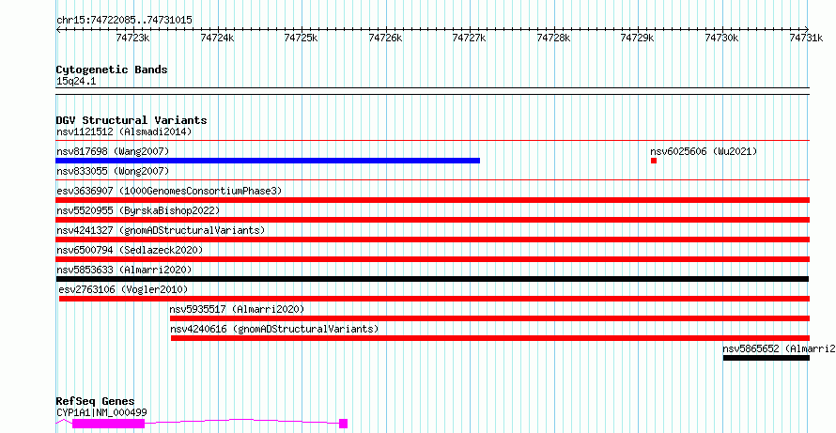Open the RefSeq Genes track heading
The width and height of the screenshot is (836, 433).
pos(96,402)
